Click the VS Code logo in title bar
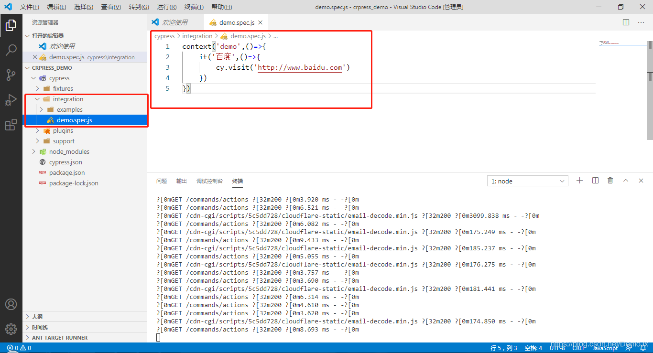This screenshot has height=353, width=653. click(x=8, y=7)
